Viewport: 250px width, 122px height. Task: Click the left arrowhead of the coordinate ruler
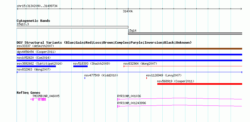coord(17,9)
